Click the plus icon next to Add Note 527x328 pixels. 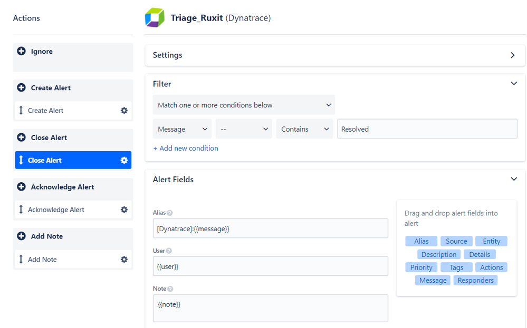[21, 236]
